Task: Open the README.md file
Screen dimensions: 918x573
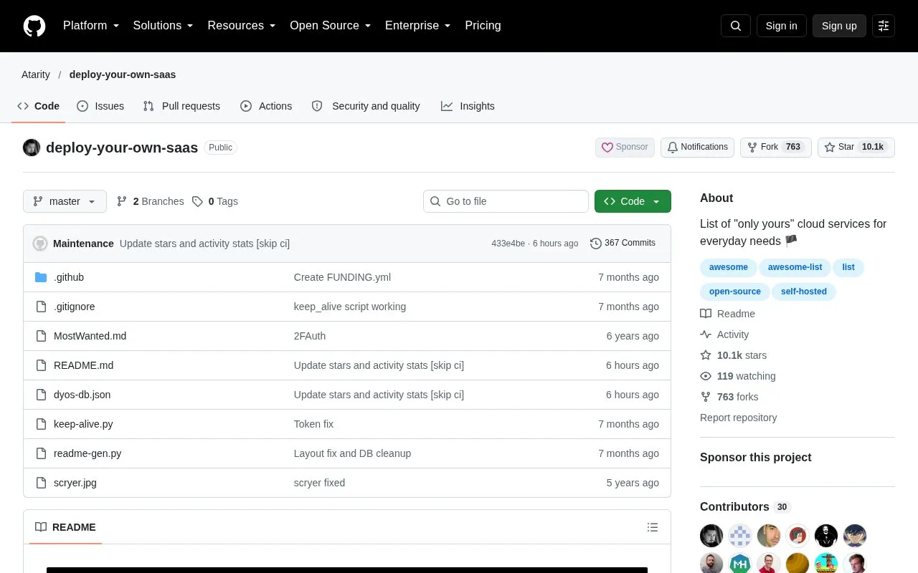Action: (83, 365)
